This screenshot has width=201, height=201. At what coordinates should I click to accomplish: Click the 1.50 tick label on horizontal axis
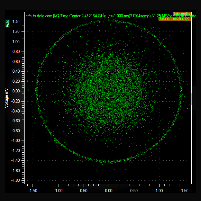185,191
